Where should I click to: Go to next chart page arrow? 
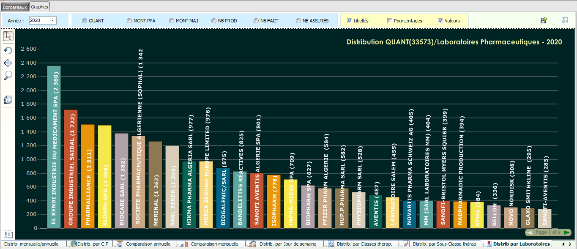(566, 233)
